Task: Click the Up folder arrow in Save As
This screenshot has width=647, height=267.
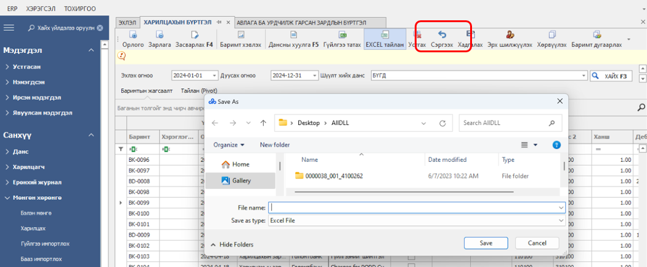Action: coord(263,123)
